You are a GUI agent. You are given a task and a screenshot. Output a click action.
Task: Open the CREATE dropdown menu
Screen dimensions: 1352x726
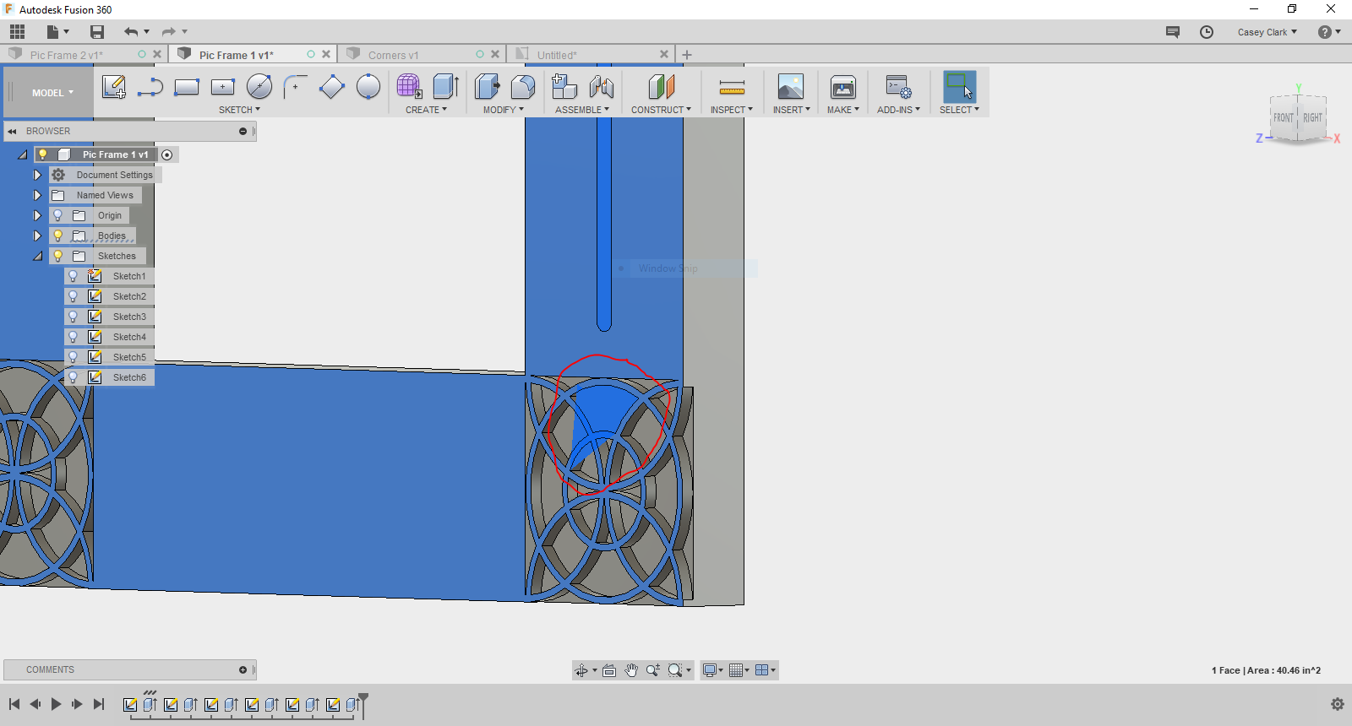point(426,110)
